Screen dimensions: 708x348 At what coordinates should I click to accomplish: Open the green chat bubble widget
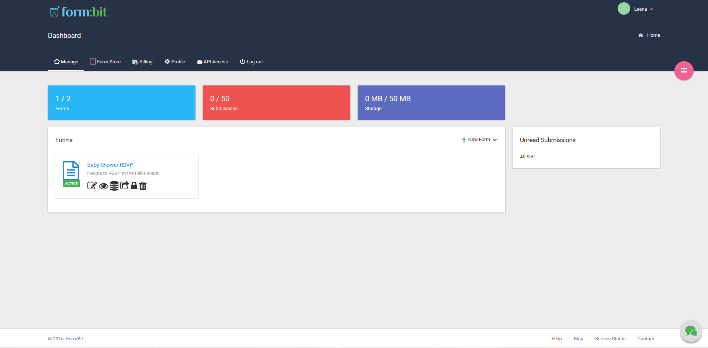point(691,331)
